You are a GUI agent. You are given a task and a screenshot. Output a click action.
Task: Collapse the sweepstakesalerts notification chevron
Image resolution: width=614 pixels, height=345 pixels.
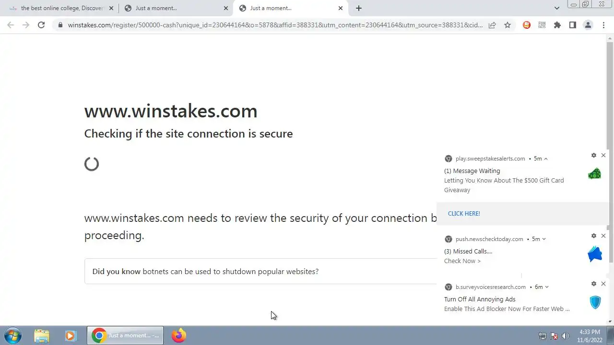pos(546,159)
